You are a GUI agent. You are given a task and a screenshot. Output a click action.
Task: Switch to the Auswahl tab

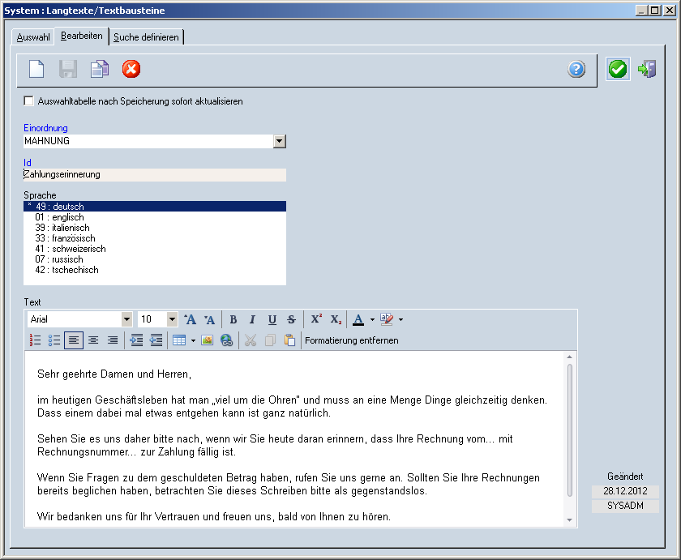33,37
